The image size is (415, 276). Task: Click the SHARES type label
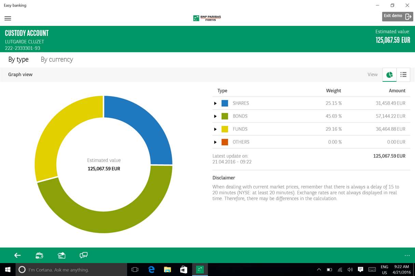click(x=241, y=103)
